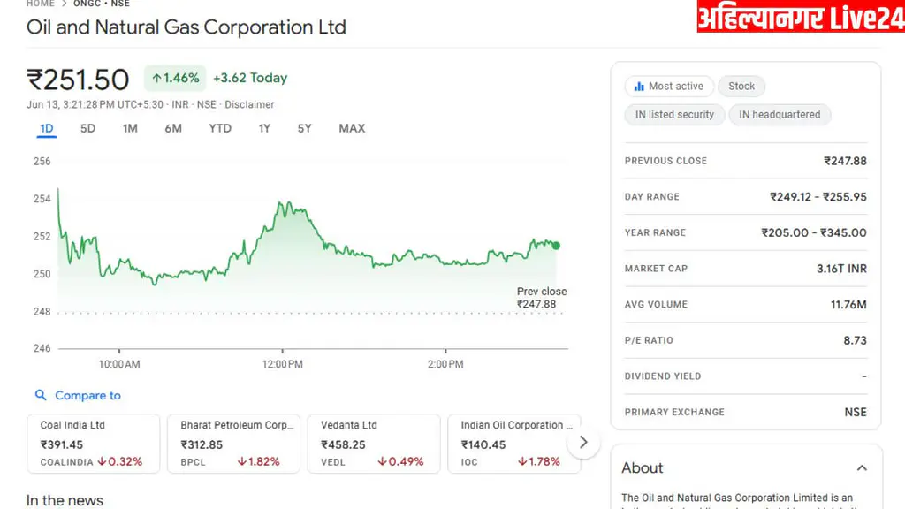Switch to the 5D chart range

click(x=87, y=128)
